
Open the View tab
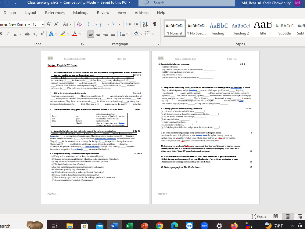pyautogui.click(x=122, y=13)
